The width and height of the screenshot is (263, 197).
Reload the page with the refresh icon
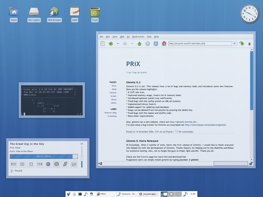tap(156, 44)
